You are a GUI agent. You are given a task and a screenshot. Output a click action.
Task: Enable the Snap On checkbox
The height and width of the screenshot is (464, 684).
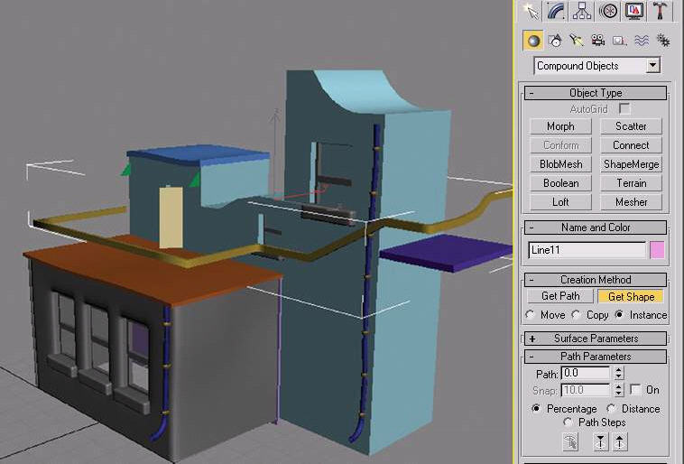[635, 390]
